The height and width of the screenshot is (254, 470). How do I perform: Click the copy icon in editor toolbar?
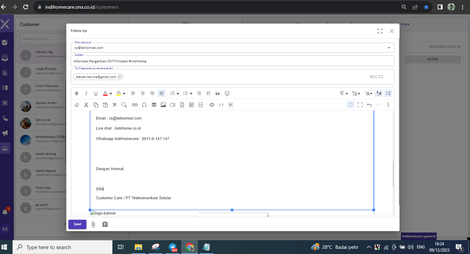pos(96,105)
